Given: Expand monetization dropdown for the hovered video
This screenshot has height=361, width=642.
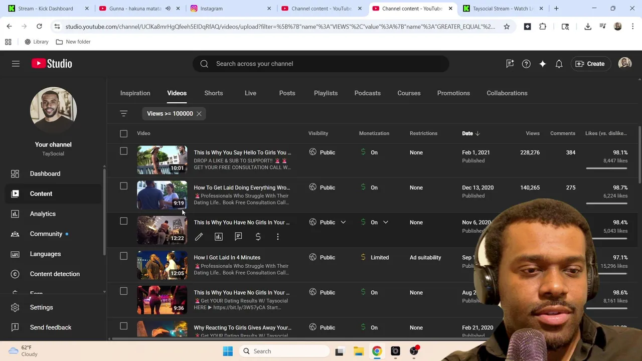Looking at the screenshot, I should point(385,222).
